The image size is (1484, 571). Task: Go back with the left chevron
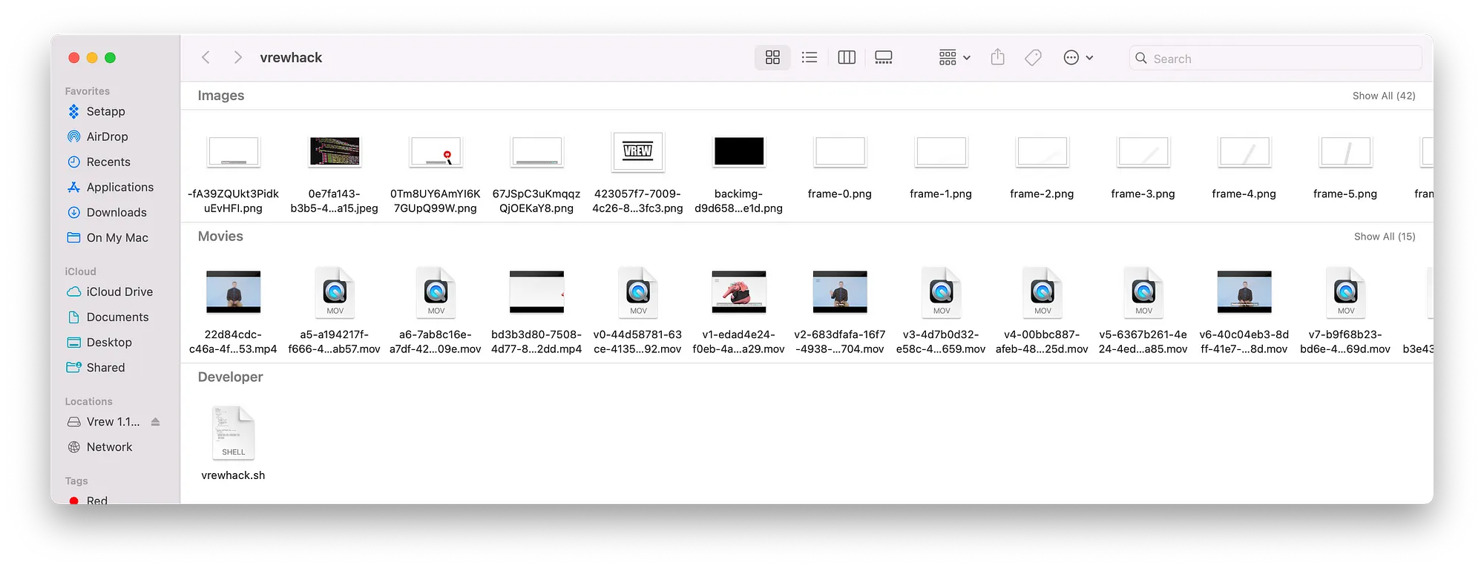[206, 57]
